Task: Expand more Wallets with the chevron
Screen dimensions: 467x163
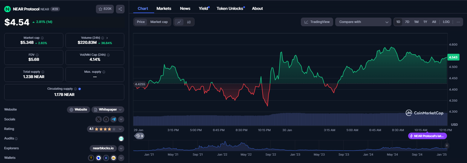Action: 121,158
